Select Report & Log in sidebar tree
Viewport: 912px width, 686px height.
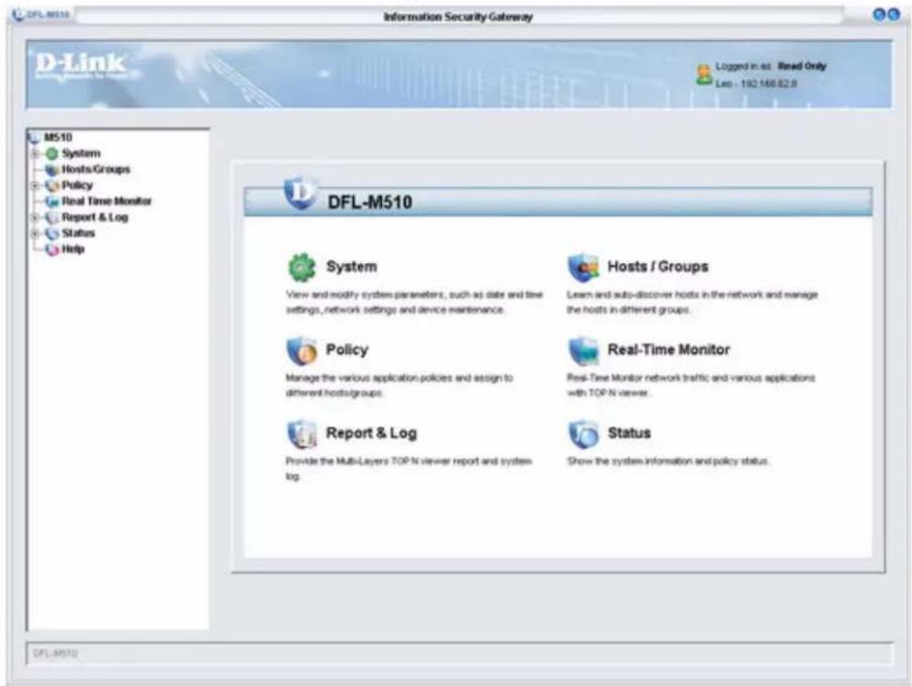click(95, 217)
